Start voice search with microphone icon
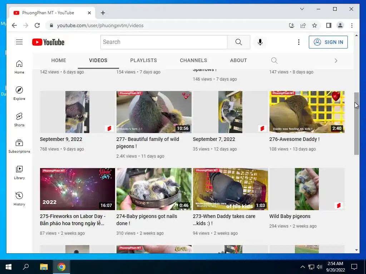 tap(260, 42)
